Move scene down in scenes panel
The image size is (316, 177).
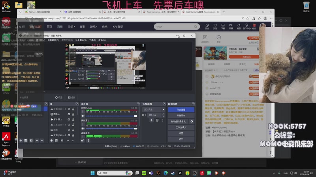[42, 140]
